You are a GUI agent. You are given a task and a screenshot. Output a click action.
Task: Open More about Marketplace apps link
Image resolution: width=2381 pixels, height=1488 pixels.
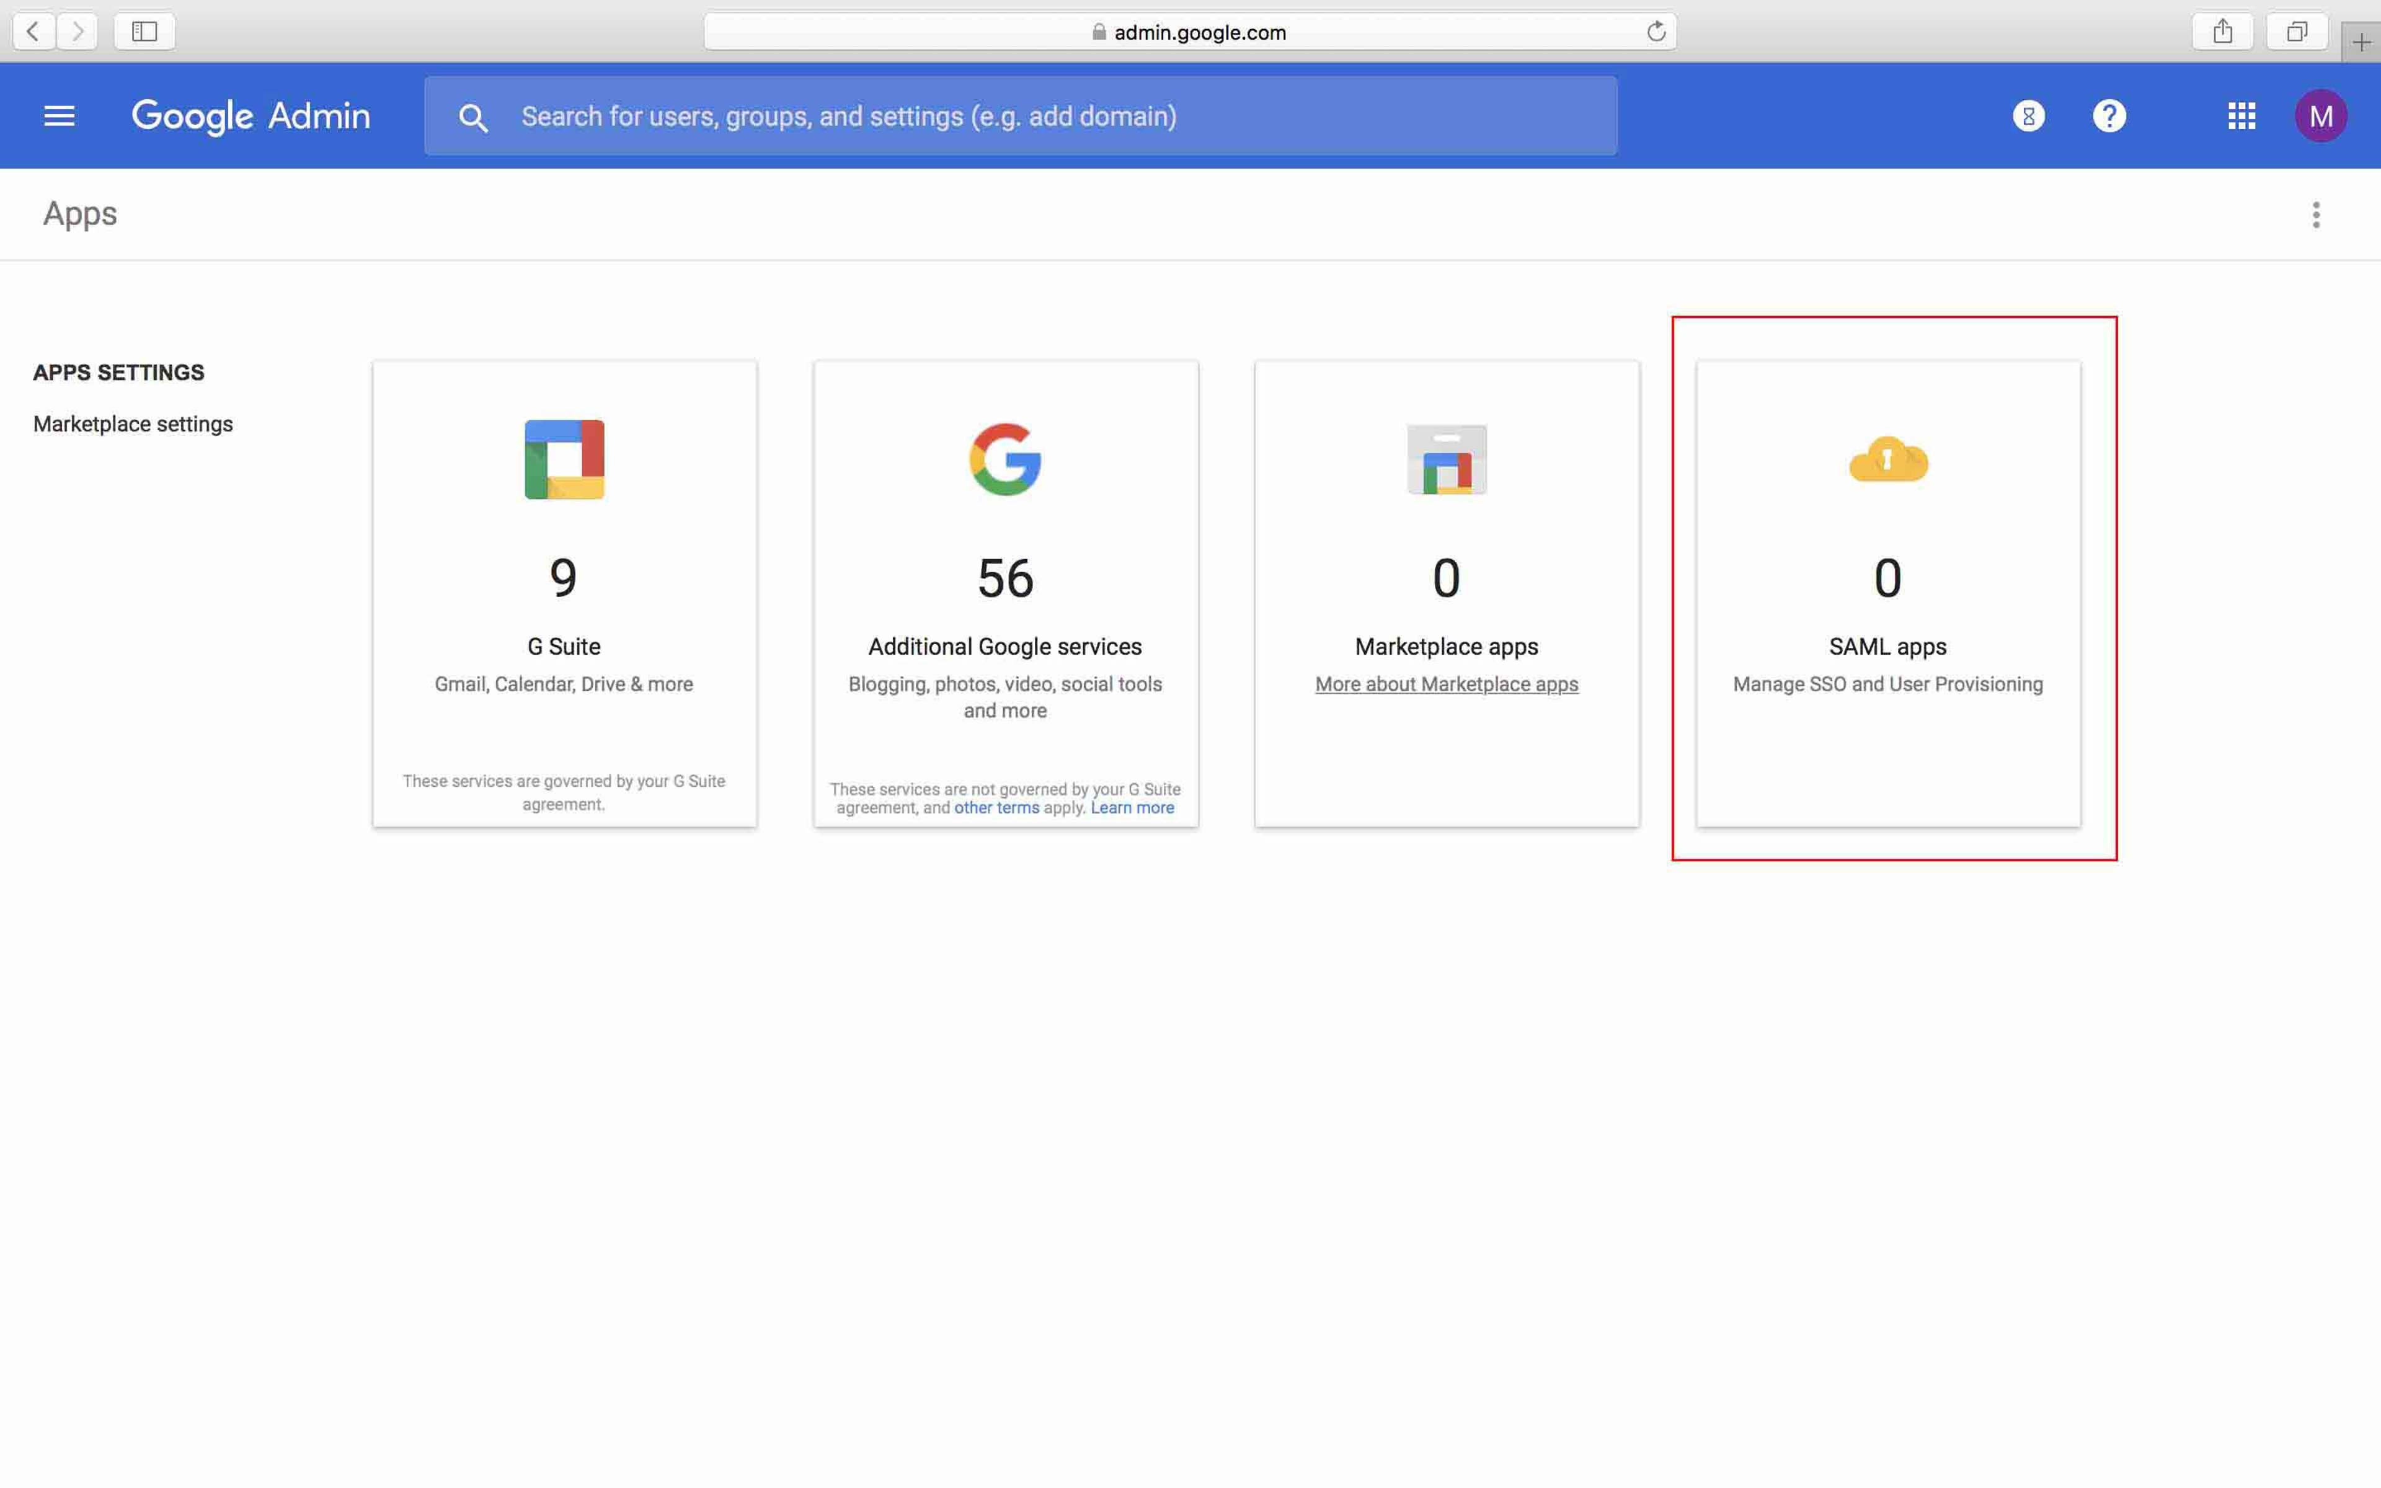(1447, 684)
